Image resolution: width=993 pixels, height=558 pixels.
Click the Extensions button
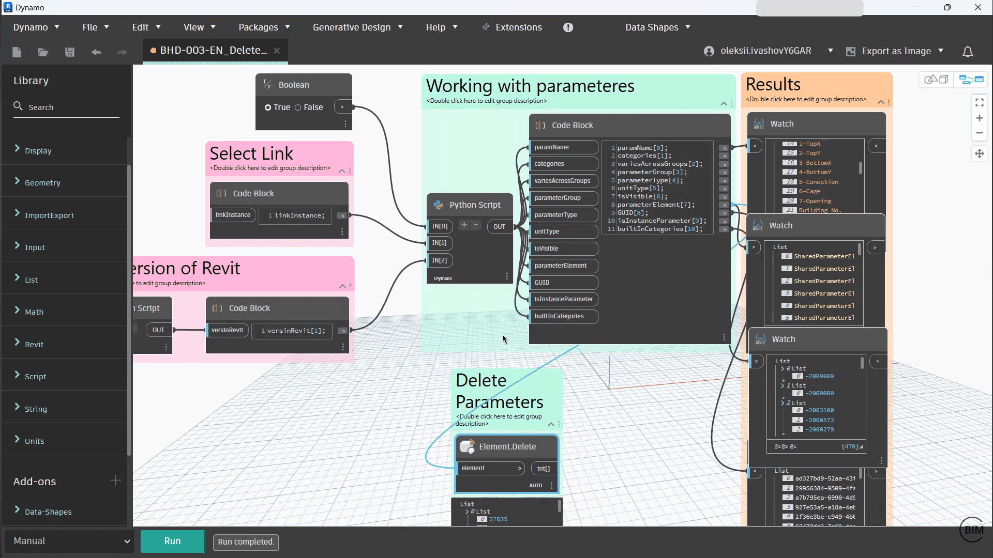511,27
